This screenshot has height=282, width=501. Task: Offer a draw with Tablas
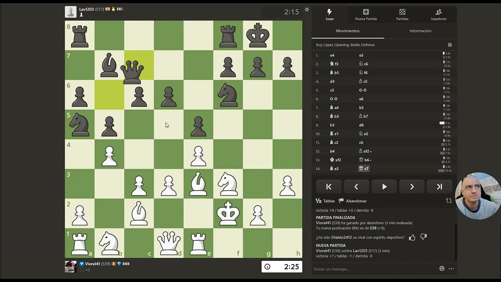[325, 201]
